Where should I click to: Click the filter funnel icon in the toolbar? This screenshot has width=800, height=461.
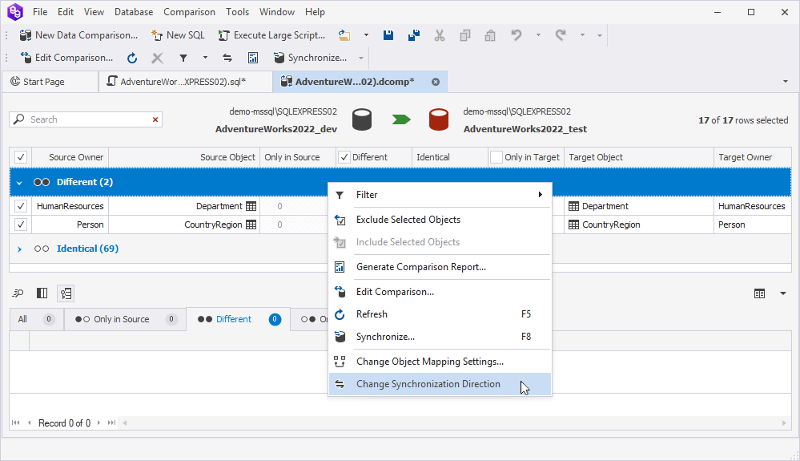tap(183, 58)
